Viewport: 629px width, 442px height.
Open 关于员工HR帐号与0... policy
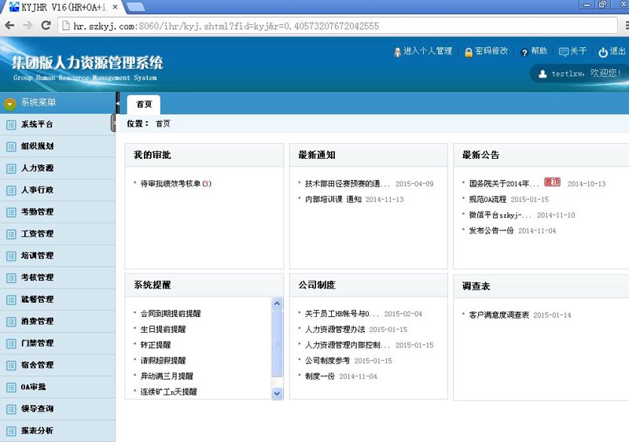tap(341, 314)
